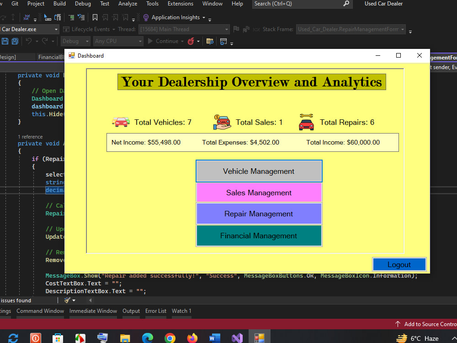Click the Application Insights lightbulb icon
Viewport: 457px width, 343px height.
[145, 18]
